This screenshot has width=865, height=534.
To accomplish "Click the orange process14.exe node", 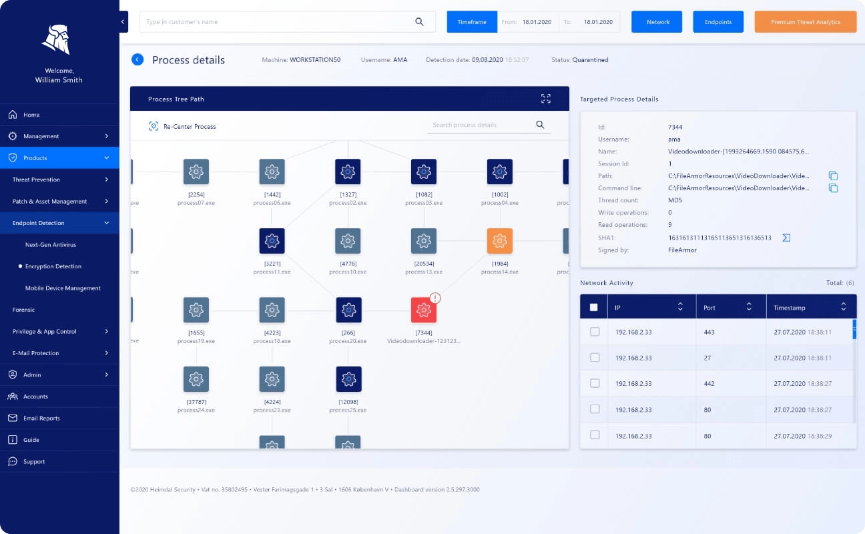I will [x=500, y=240].
